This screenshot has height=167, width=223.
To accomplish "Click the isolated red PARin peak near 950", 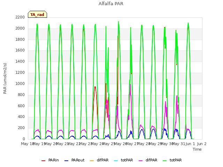I will [x=95, y=87].
